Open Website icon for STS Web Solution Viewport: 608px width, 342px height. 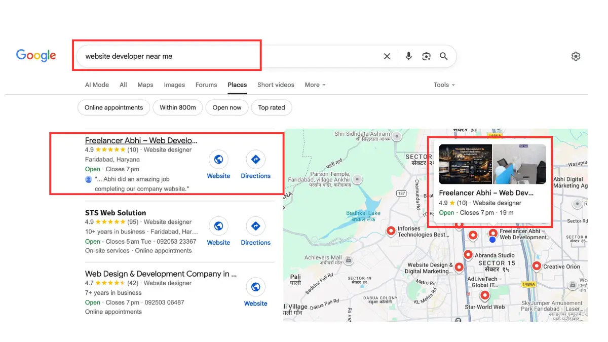[x=218, y=226]
